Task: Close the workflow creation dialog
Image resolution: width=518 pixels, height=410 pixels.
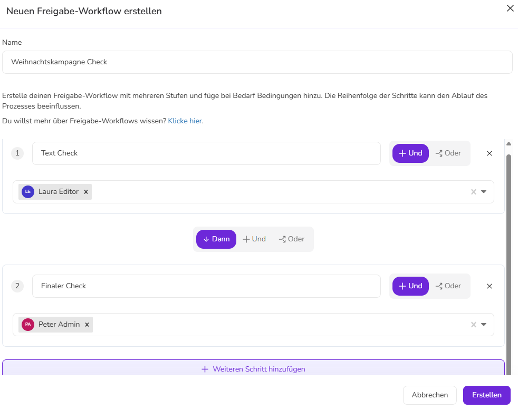Action: (x=510, y=8)
